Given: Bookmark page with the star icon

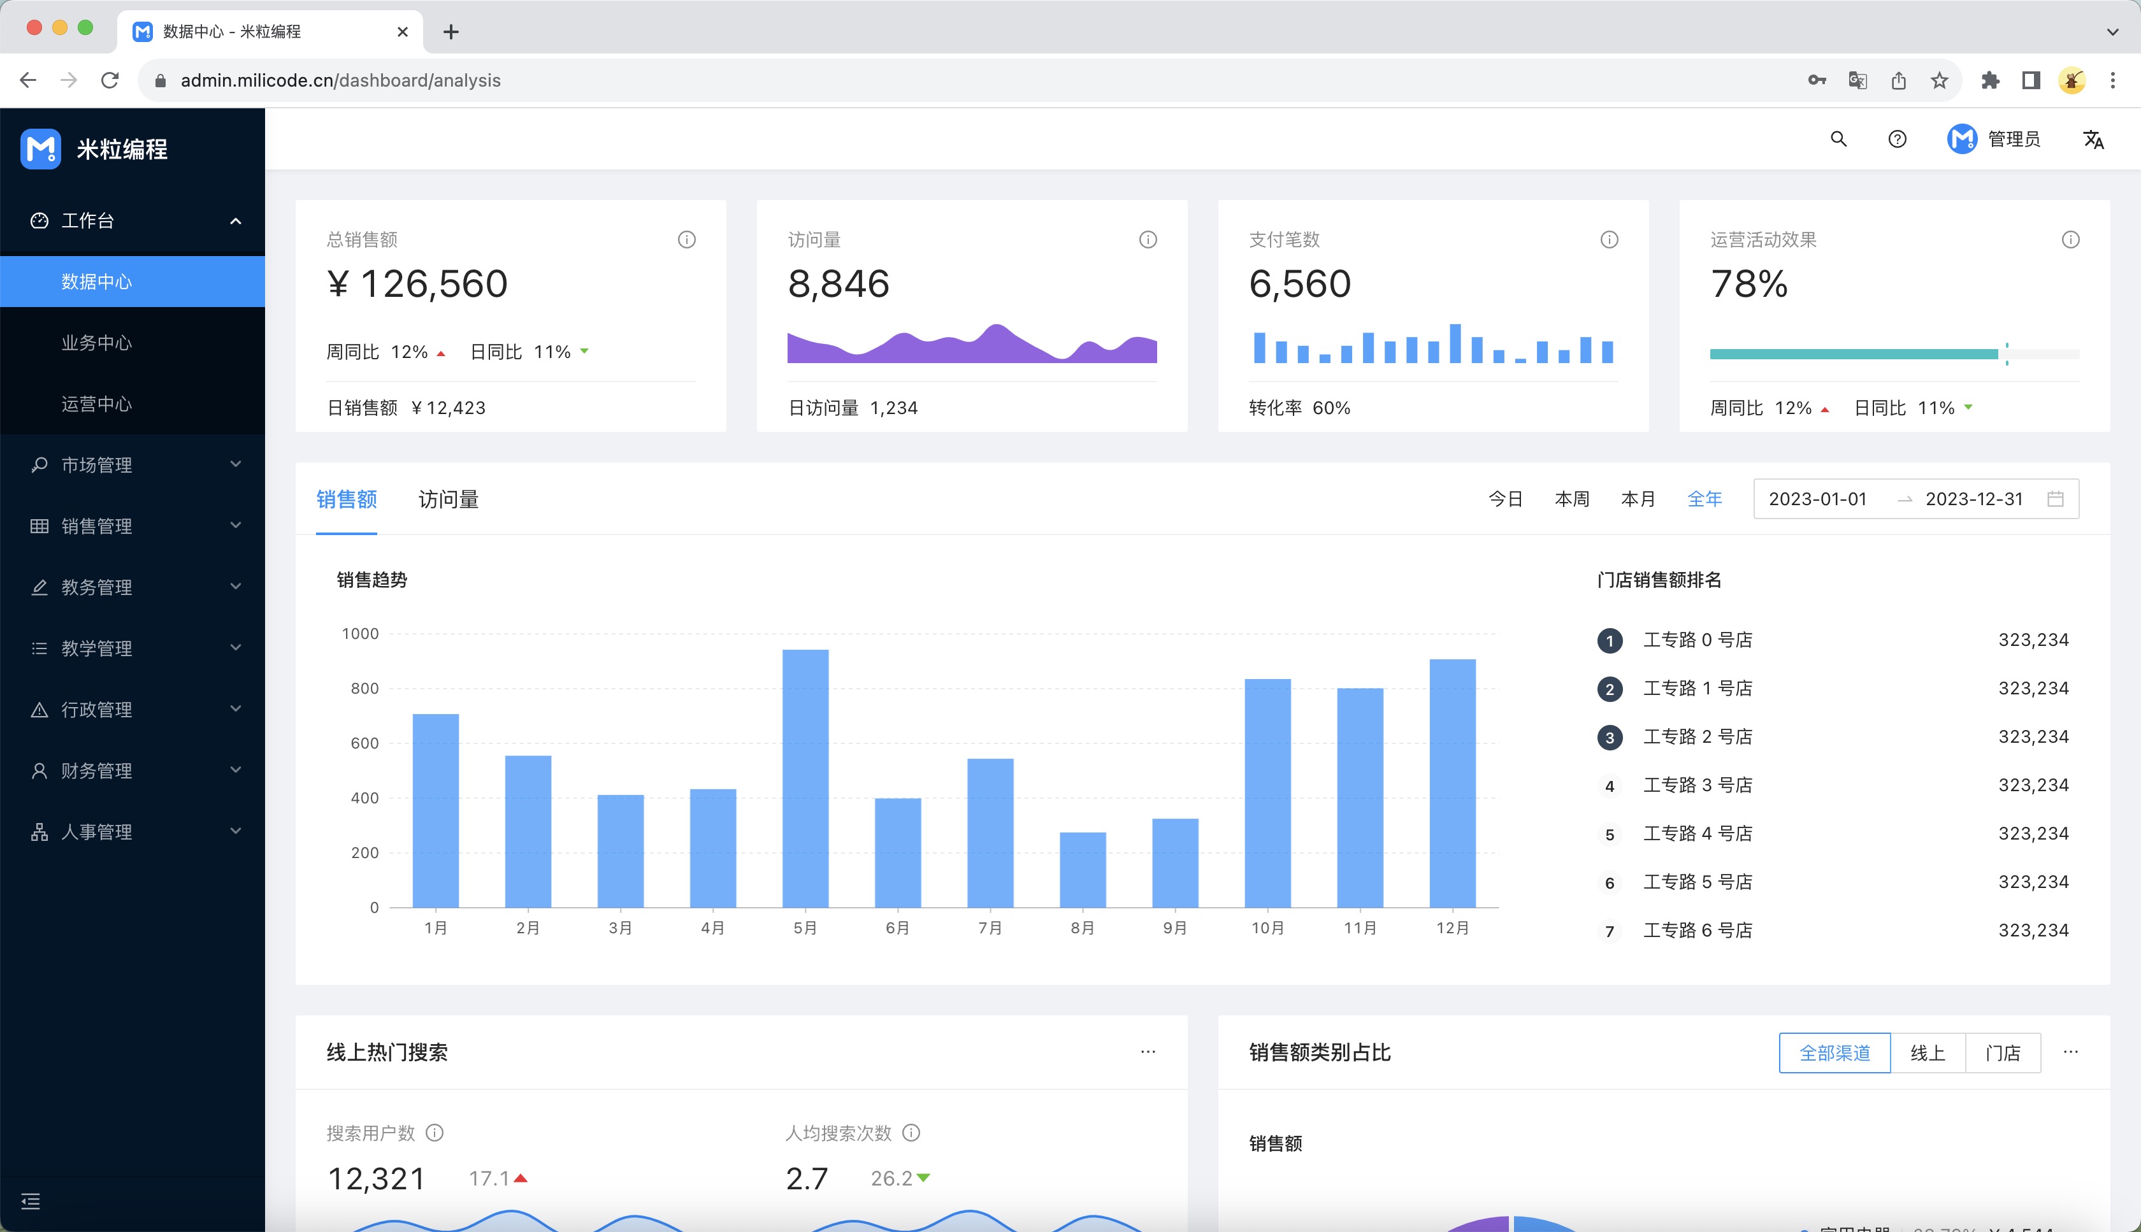Looking at the screenshot, I should (1940, 80).
